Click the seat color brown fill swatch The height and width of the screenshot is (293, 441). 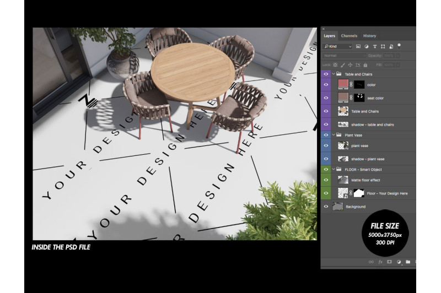point(343,97)
